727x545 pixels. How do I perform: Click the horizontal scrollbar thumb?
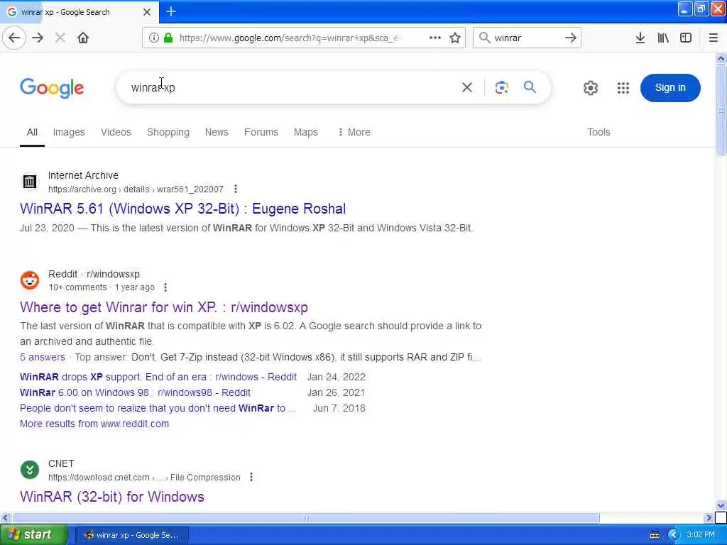point(306,517)
